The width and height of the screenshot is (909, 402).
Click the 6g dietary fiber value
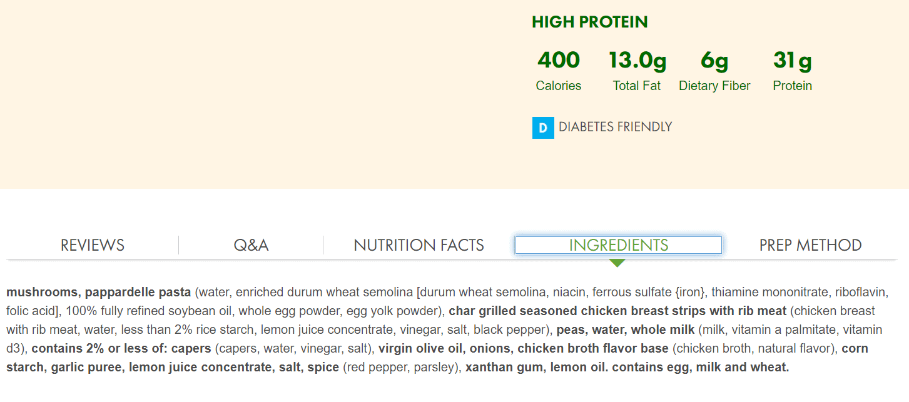714,60
